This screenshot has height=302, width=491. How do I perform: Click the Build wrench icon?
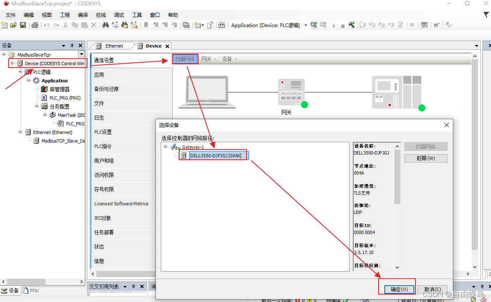[352, 25]
